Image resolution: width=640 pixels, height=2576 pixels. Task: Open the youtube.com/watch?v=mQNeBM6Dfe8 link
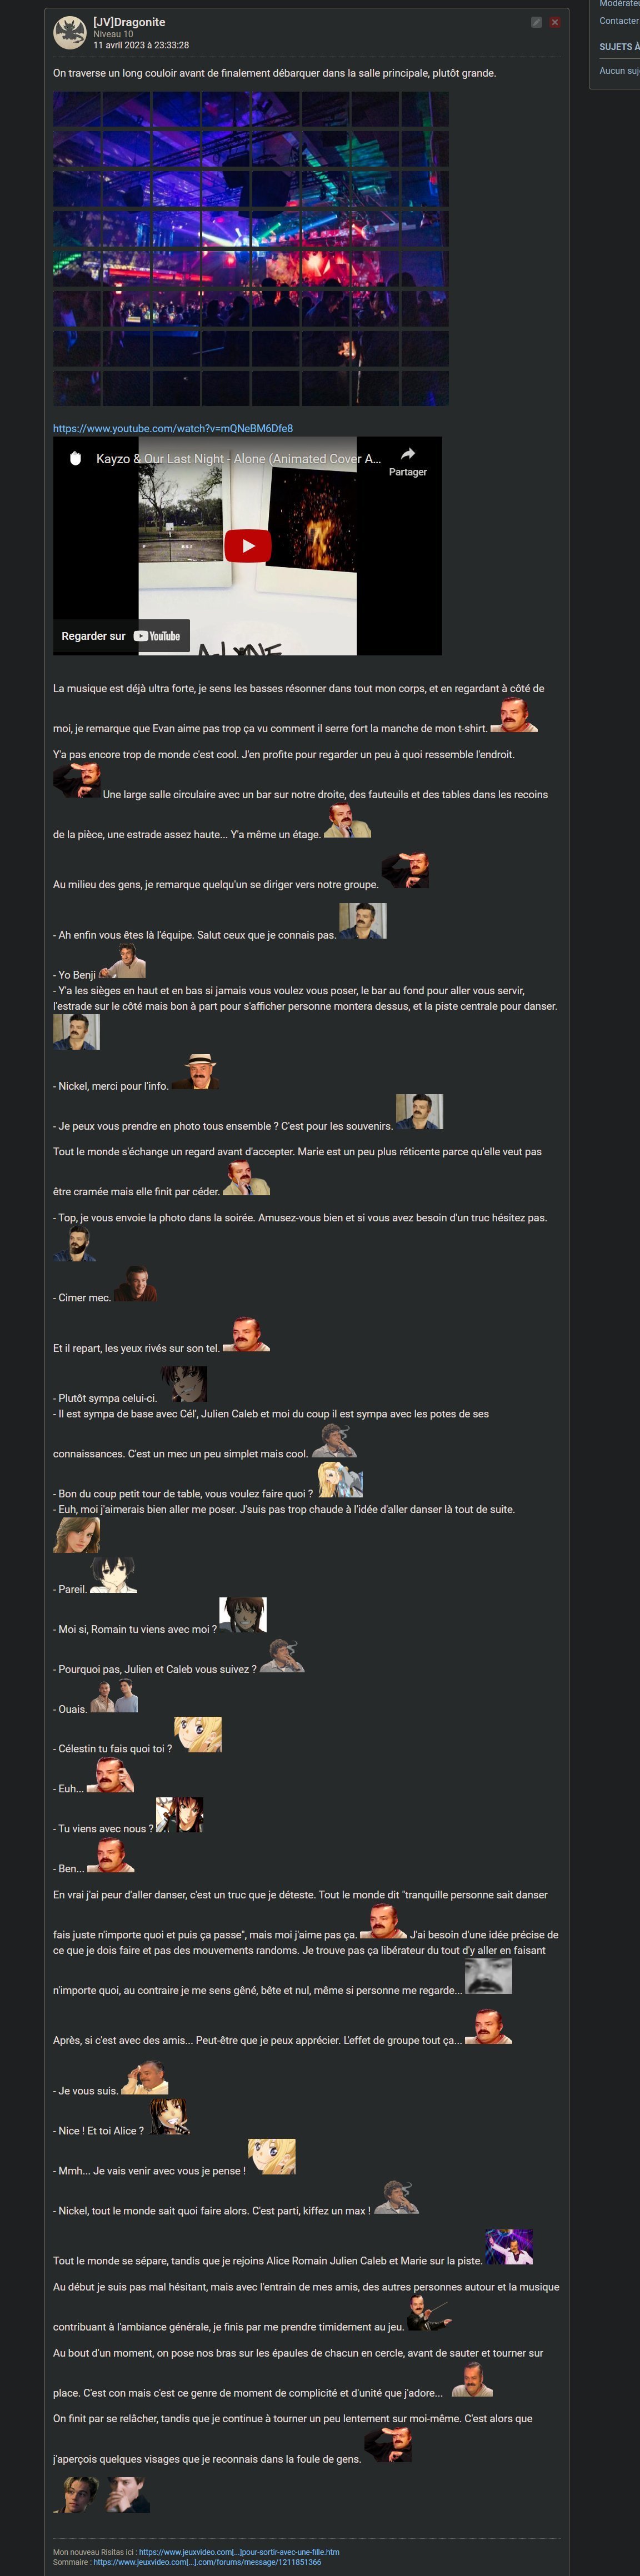coord(173,428)
